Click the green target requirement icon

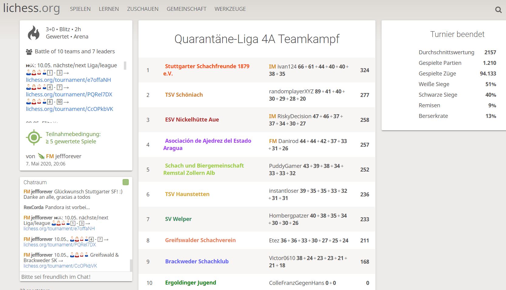click(34, 138)
